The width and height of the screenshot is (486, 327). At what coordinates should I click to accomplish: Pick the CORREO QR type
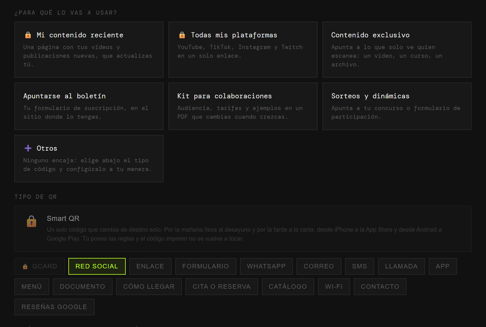(x=319, y=266)
